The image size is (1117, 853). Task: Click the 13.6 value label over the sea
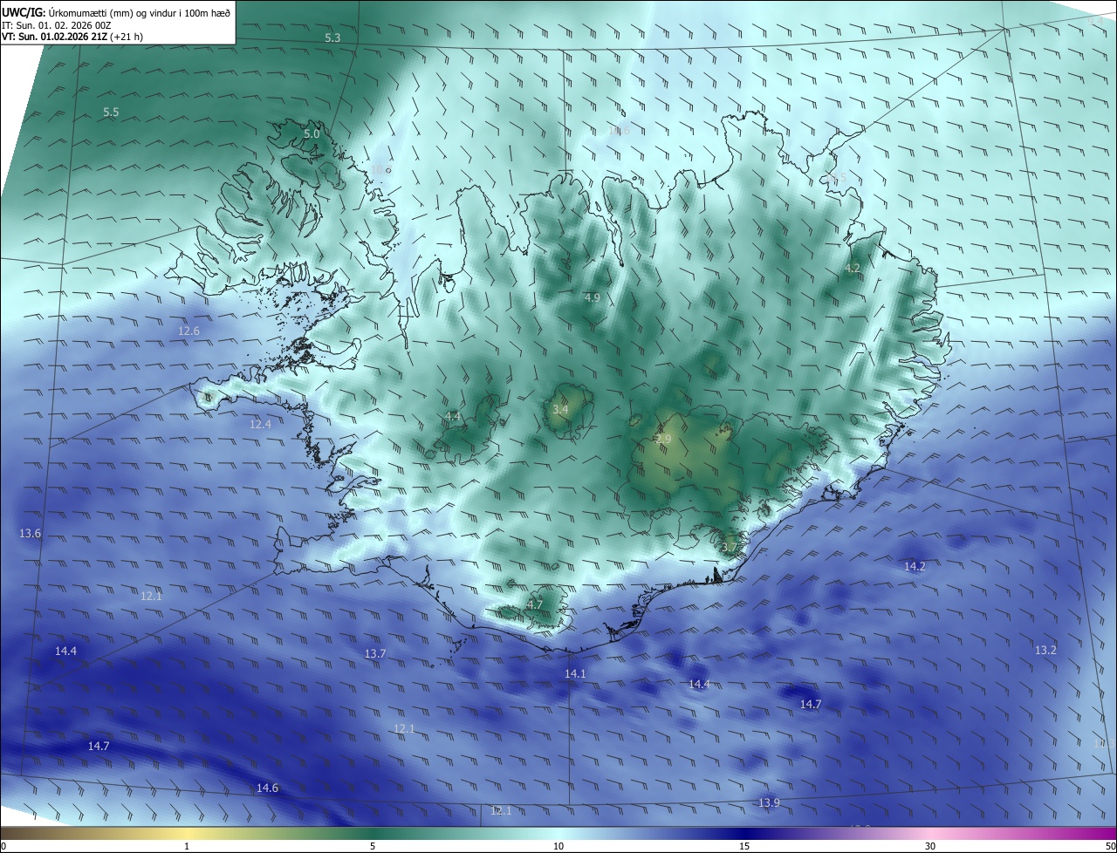pyautogui.click(x=30, y=534)
